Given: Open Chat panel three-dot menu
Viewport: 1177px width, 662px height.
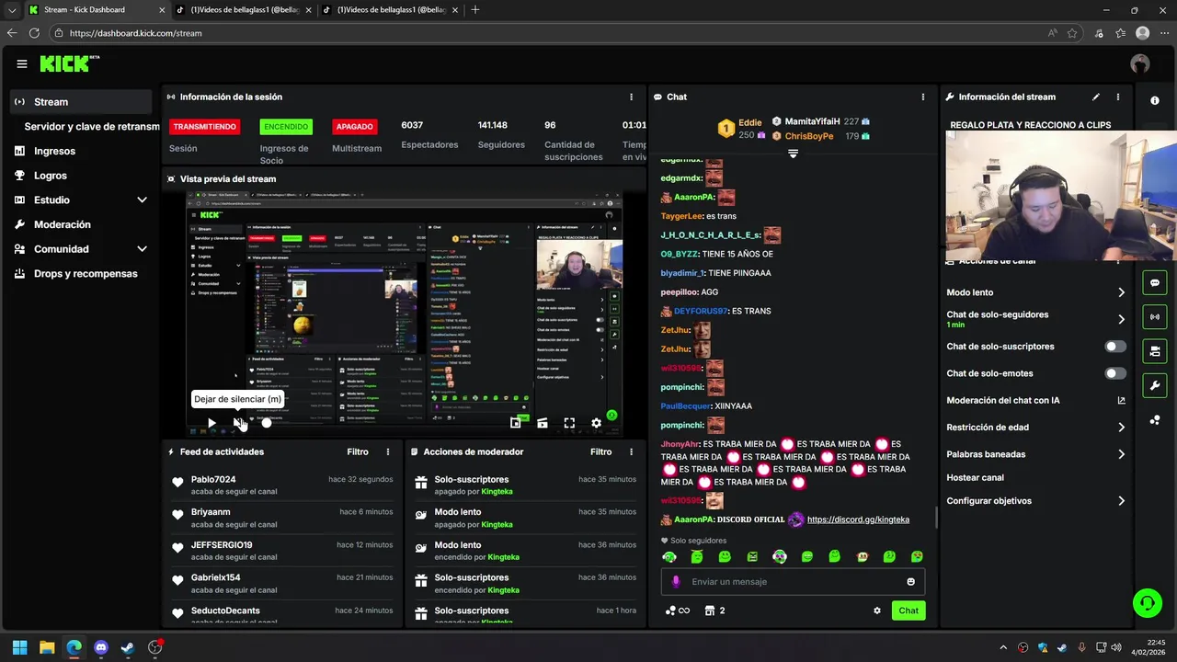Looking at the screenshot, I should pos(923,97).
